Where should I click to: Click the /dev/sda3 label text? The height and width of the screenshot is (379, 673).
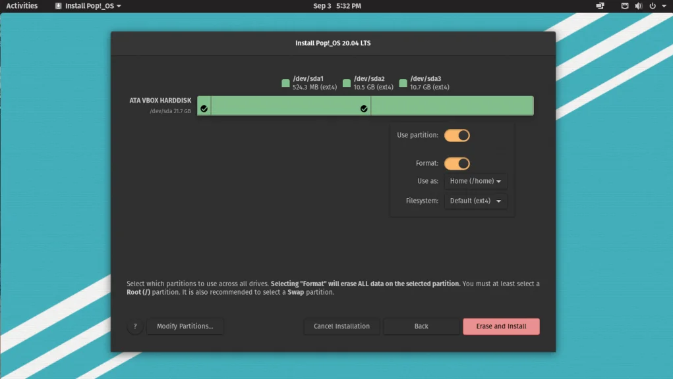click(425, 79)
